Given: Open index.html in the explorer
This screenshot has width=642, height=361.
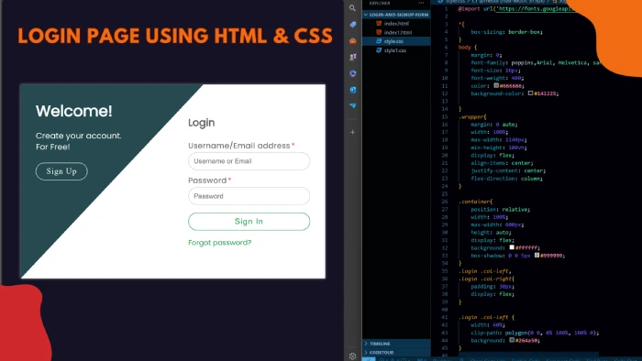Looking at the screenshot, I should point(396,23).
